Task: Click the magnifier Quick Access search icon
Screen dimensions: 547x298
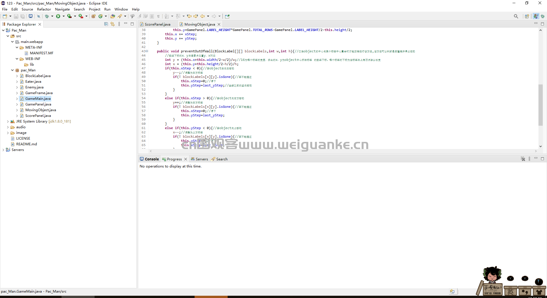Action: click(x=516, y=16)
